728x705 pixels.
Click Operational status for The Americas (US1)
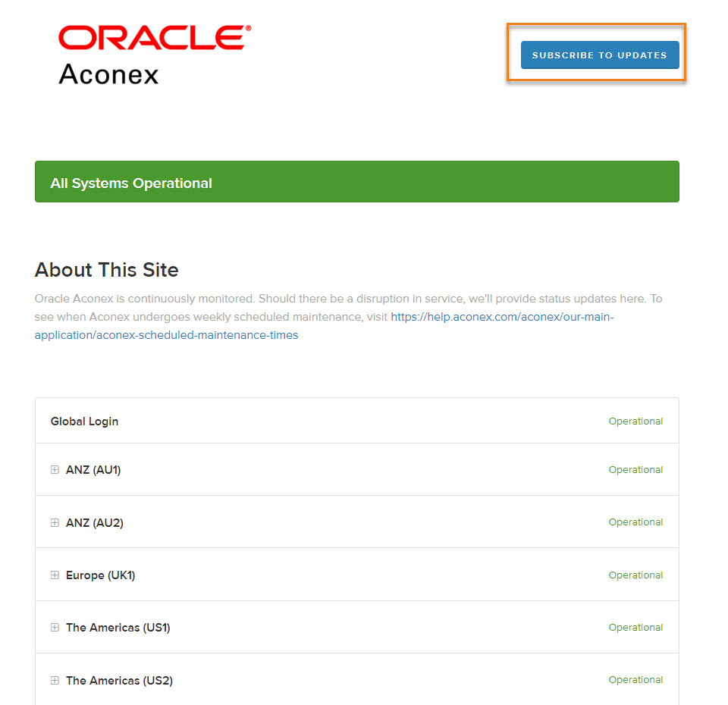635,628
